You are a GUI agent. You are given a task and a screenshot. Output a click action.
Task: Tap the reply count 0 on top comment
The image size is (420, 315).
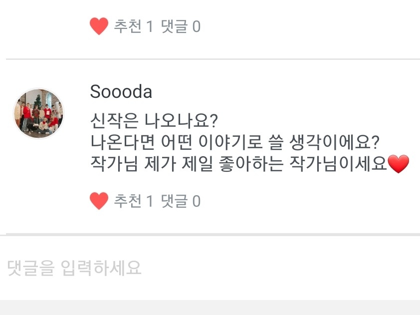(x=196, y=26)
